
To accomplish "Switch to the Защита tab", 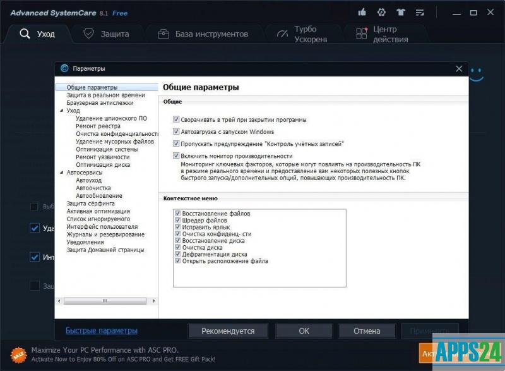I will click(107, 34).
